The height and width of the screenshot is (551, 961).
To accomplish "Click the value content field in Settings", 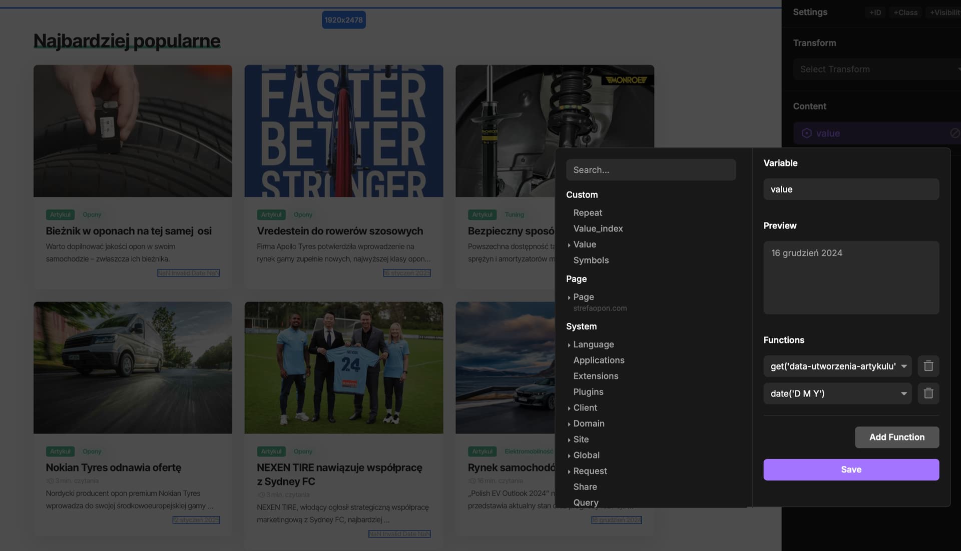I will tap(877, 133).
